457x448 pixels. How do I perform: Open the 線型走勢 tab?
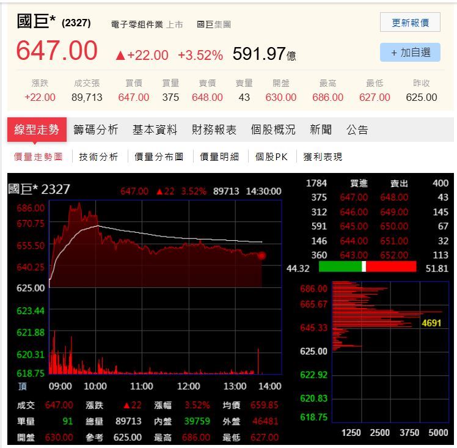[37, 130]
